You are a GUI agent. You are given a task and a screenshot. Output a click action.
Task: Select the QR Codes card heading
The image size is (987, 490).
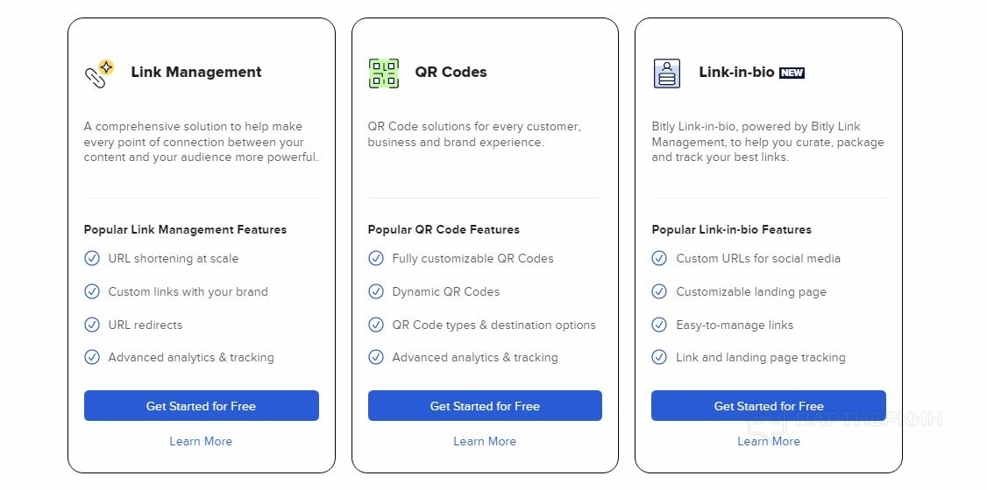(x=451, y=72)
